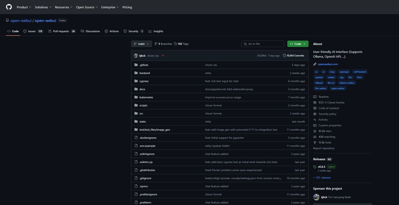
Task: View the 3 Branches list
Action: coord(163,44)
